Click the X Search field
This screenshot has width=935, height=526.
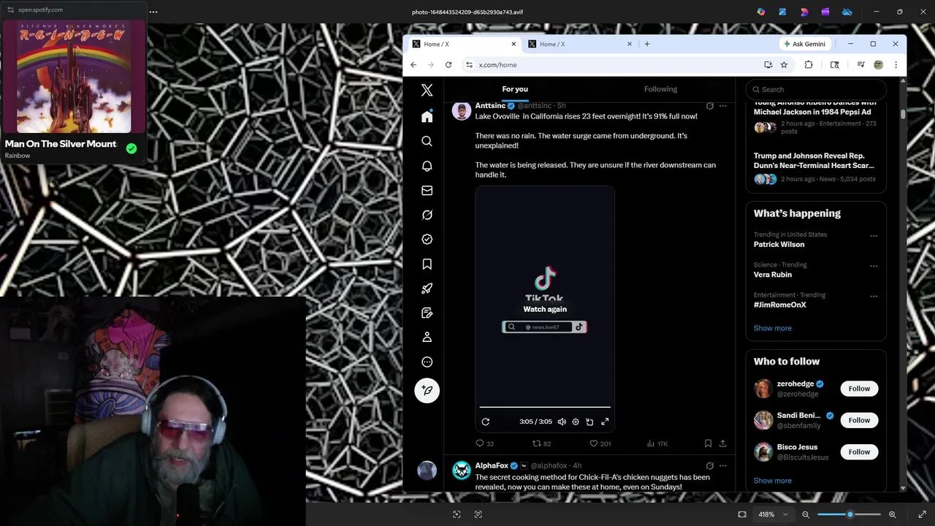[x=816, y=89]
